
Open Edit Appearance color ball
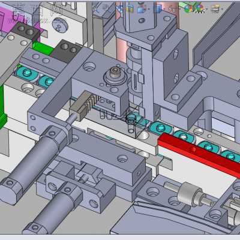[188, 9]
